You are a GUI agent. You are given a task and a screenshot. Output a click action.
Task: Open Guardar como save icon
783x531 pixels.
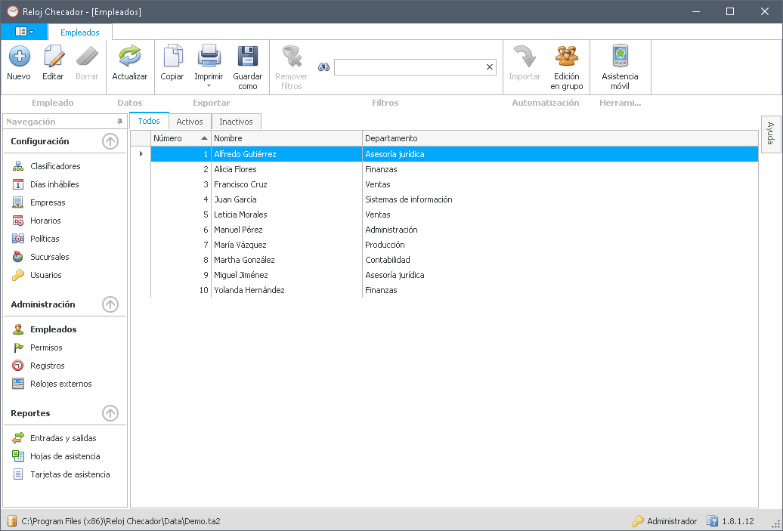(248, 57)
